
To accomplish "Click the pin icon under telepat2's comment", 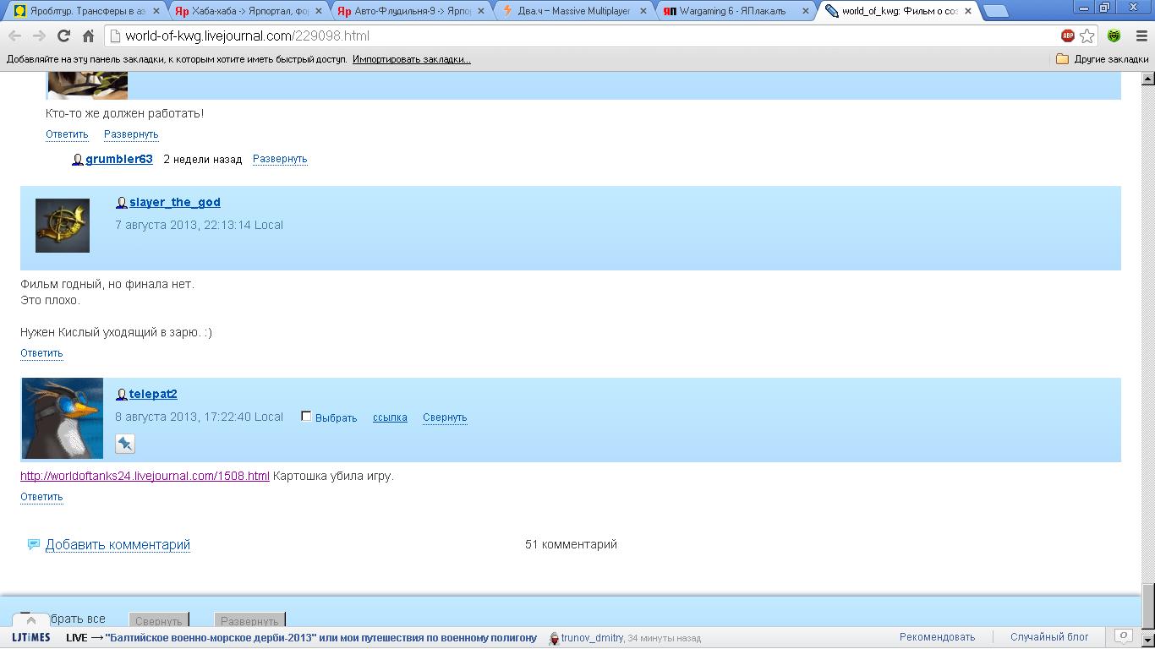I will (125, 444).
